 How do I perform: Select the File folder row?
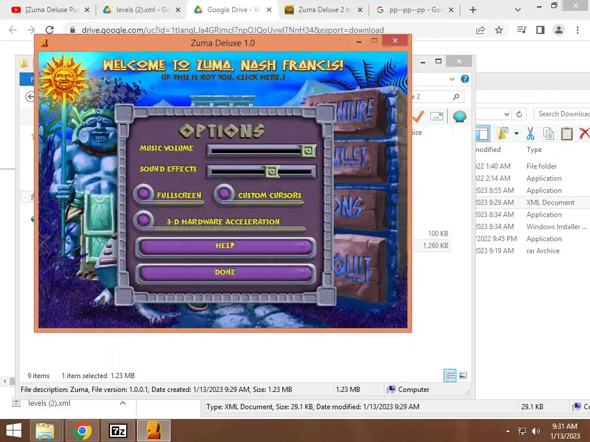click(x=532, y=166)
